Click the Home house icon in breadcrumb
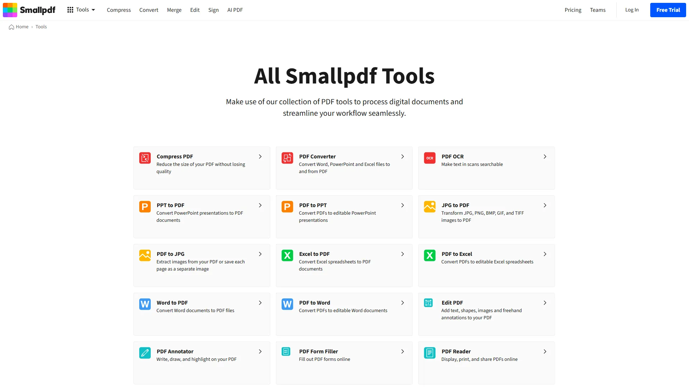689x387 pixels. coord(11,27)
